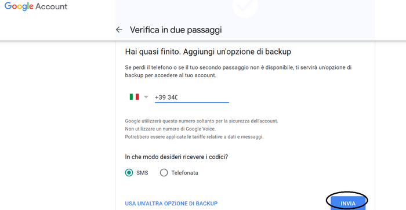The height and width of the screenshot is (210, 406).
Task: Select the SMS radio button
Action: [x=129, y=173]
